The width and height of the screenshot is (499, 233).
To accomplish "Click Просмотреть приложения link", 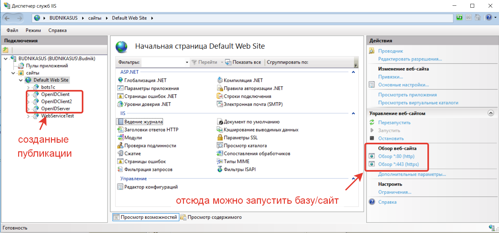I will tap(407, 95).
